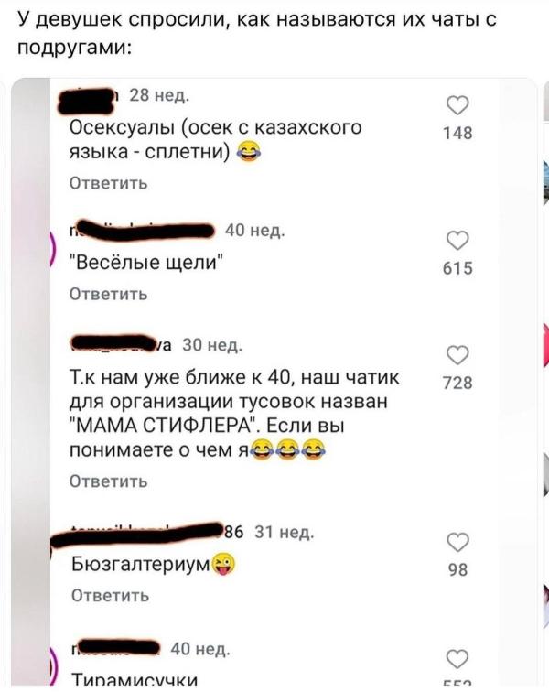549x692 pixels.
Task: Reply to the "Осексуалы" comment via Ответить
Action: tap(109, 183)
